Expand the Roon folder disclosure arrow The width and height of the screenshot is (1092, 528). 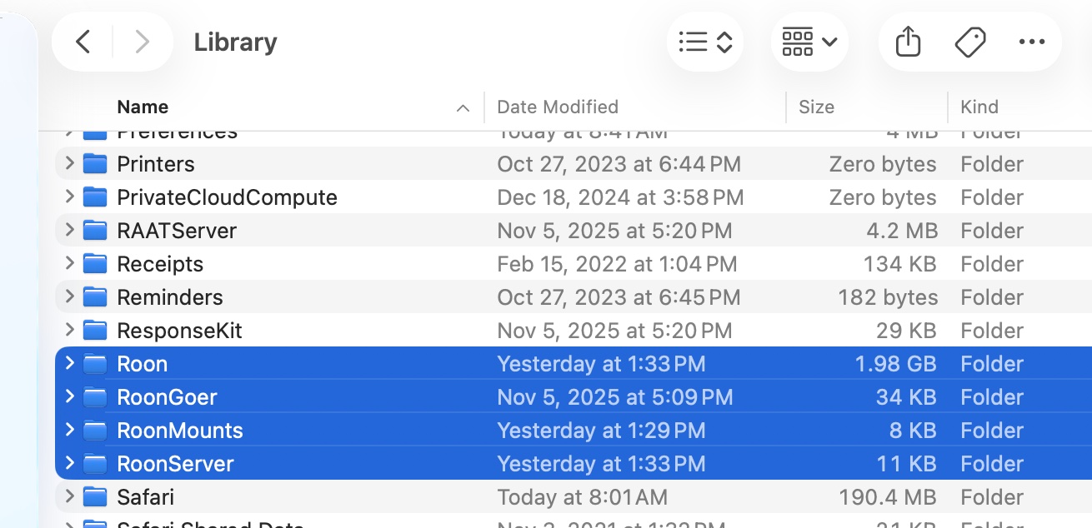pos(69,363)
